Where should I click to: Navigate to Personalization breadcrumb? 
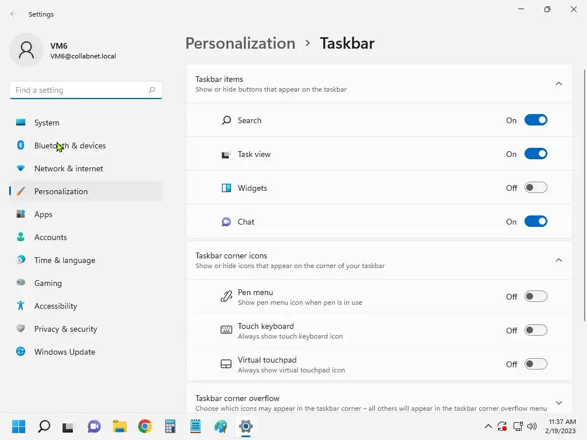(x=240, y=44)
